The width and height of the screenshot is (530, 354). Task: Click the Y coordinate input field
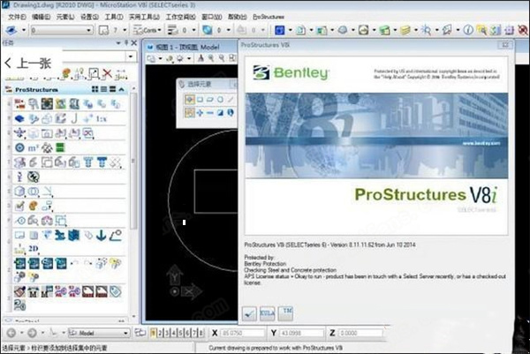click(301, 333)
